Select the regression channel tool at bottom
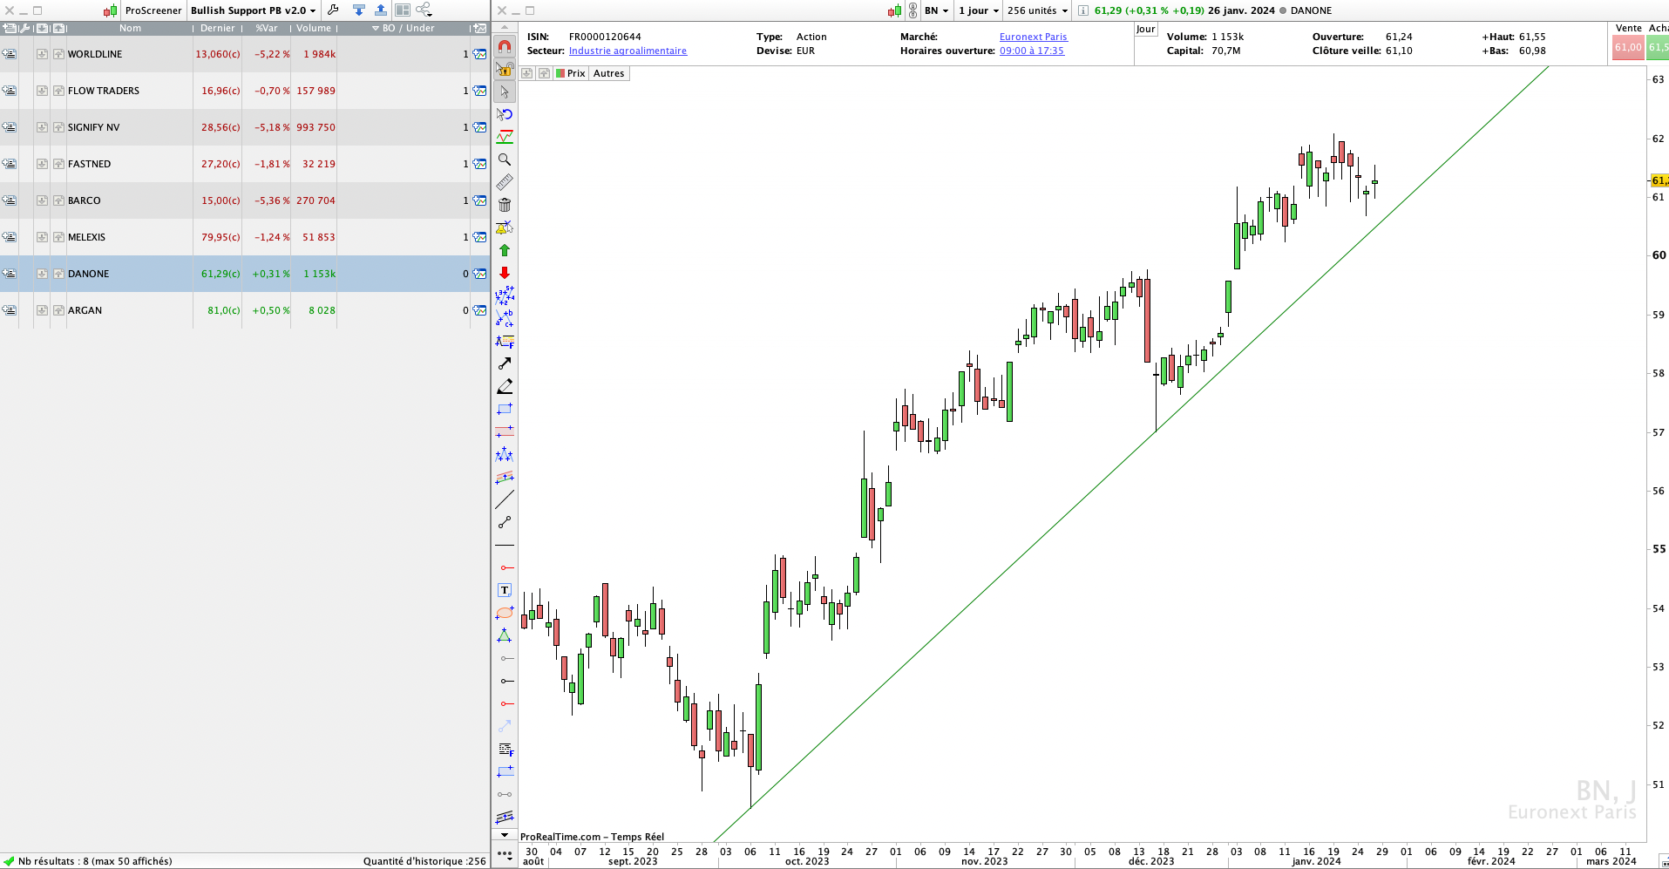The width and height of the screenshot is (1669, 869). pyautogui.click(x=505, y=817)
